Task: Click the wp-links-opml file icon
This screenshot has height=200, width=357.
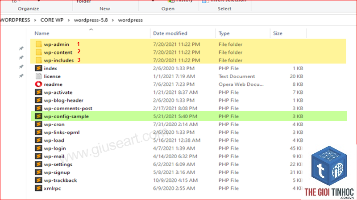Action: coord(38,132)
